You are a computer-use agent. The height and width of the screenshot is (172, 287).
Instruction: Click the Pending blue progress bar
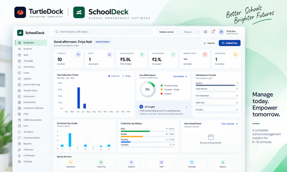pos(126,142)
